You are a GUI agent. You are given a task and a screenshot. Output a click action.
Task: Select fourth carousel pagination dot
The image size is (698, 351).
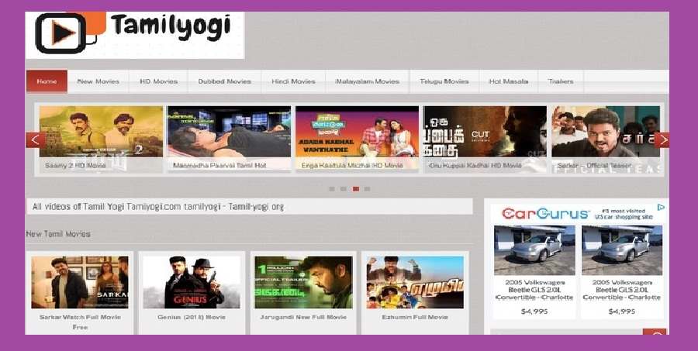[x=368, y=189]
